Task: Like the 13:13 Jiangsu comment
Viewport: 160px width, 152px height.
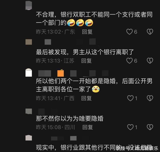Action: [129, 61]
